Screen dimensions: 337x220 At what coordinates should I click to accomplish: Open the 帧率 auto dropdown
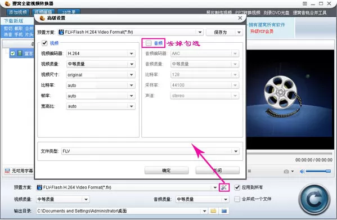[101, 96]
